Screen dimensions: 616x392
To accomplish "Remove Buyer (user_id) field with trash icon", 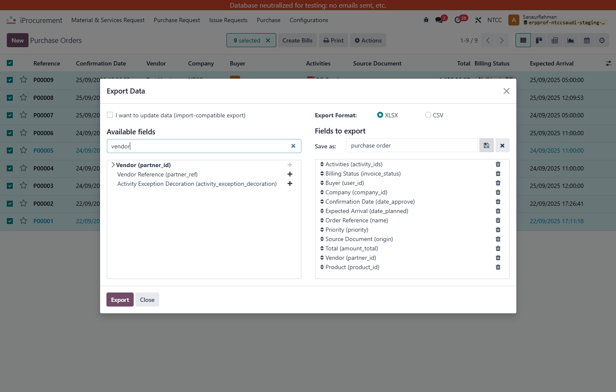I will point(498,183).
